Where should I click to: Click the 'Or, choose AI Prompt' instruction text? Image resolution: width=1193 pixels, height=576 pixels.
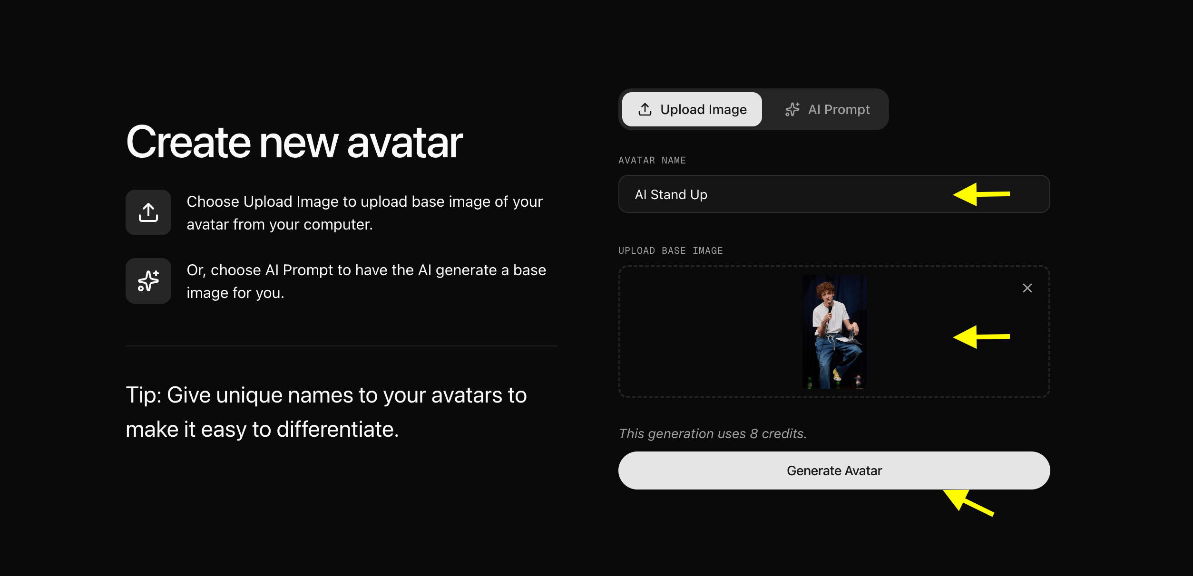click(366, 281)
